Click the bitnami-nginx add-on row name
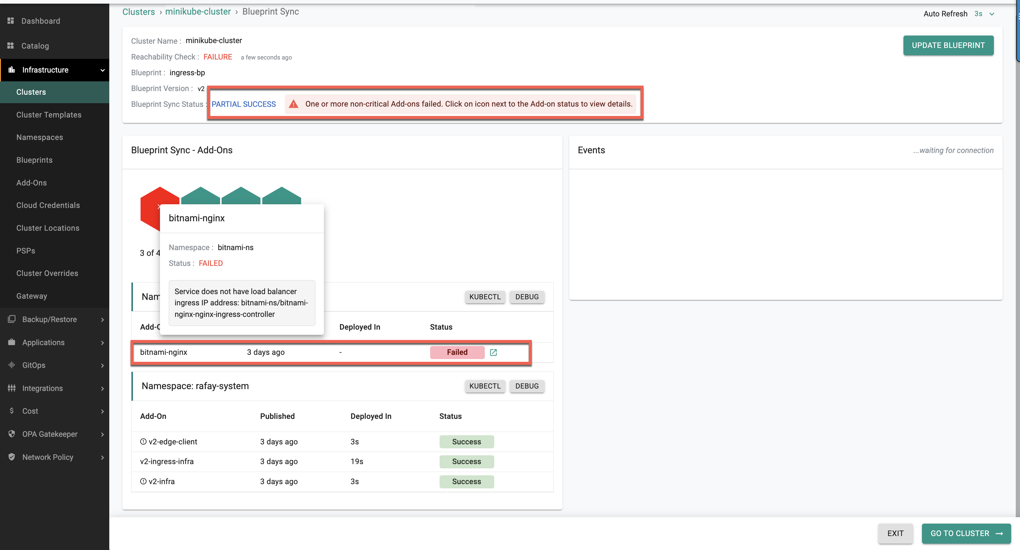 [x=164, y=352]
